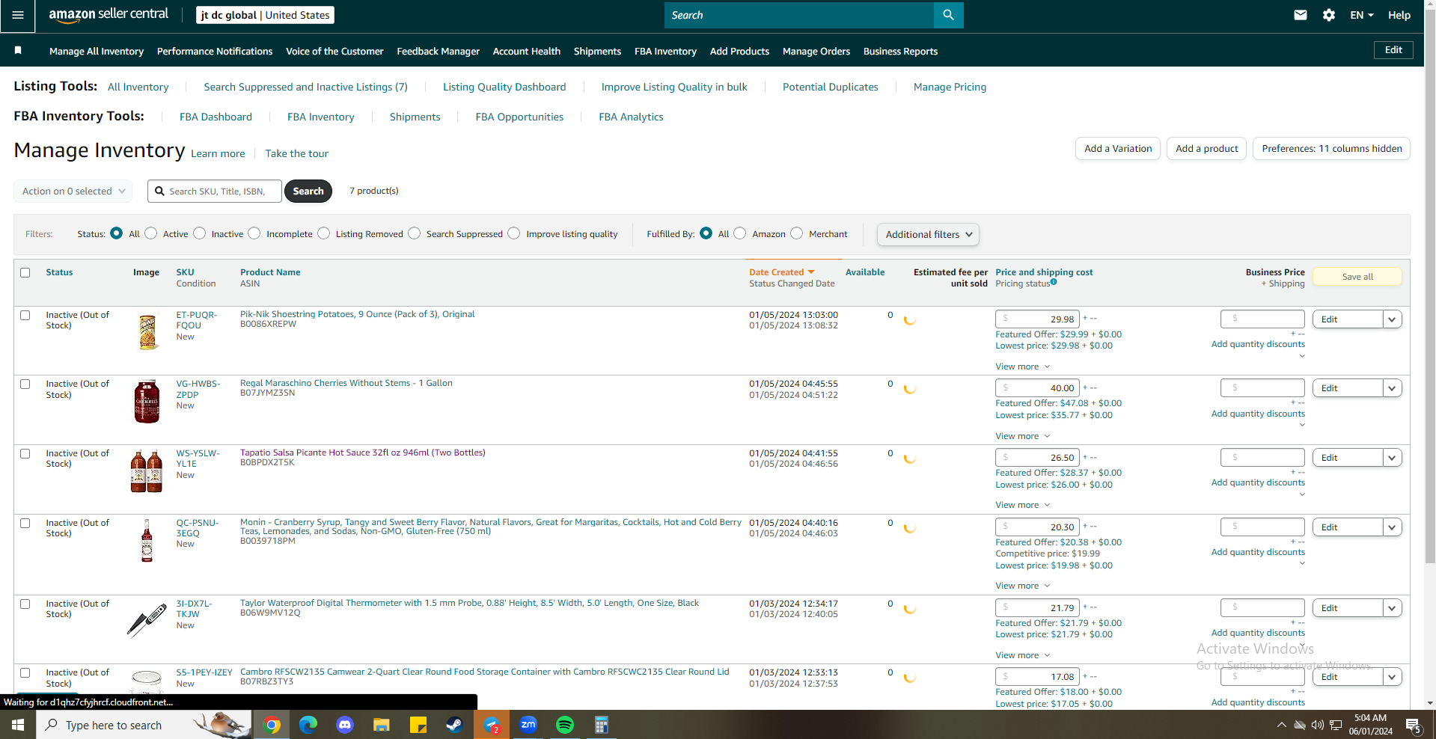Open Spotify from the taskbar
Viewport: 1436px width, 739px height.
tap(565, 725)
